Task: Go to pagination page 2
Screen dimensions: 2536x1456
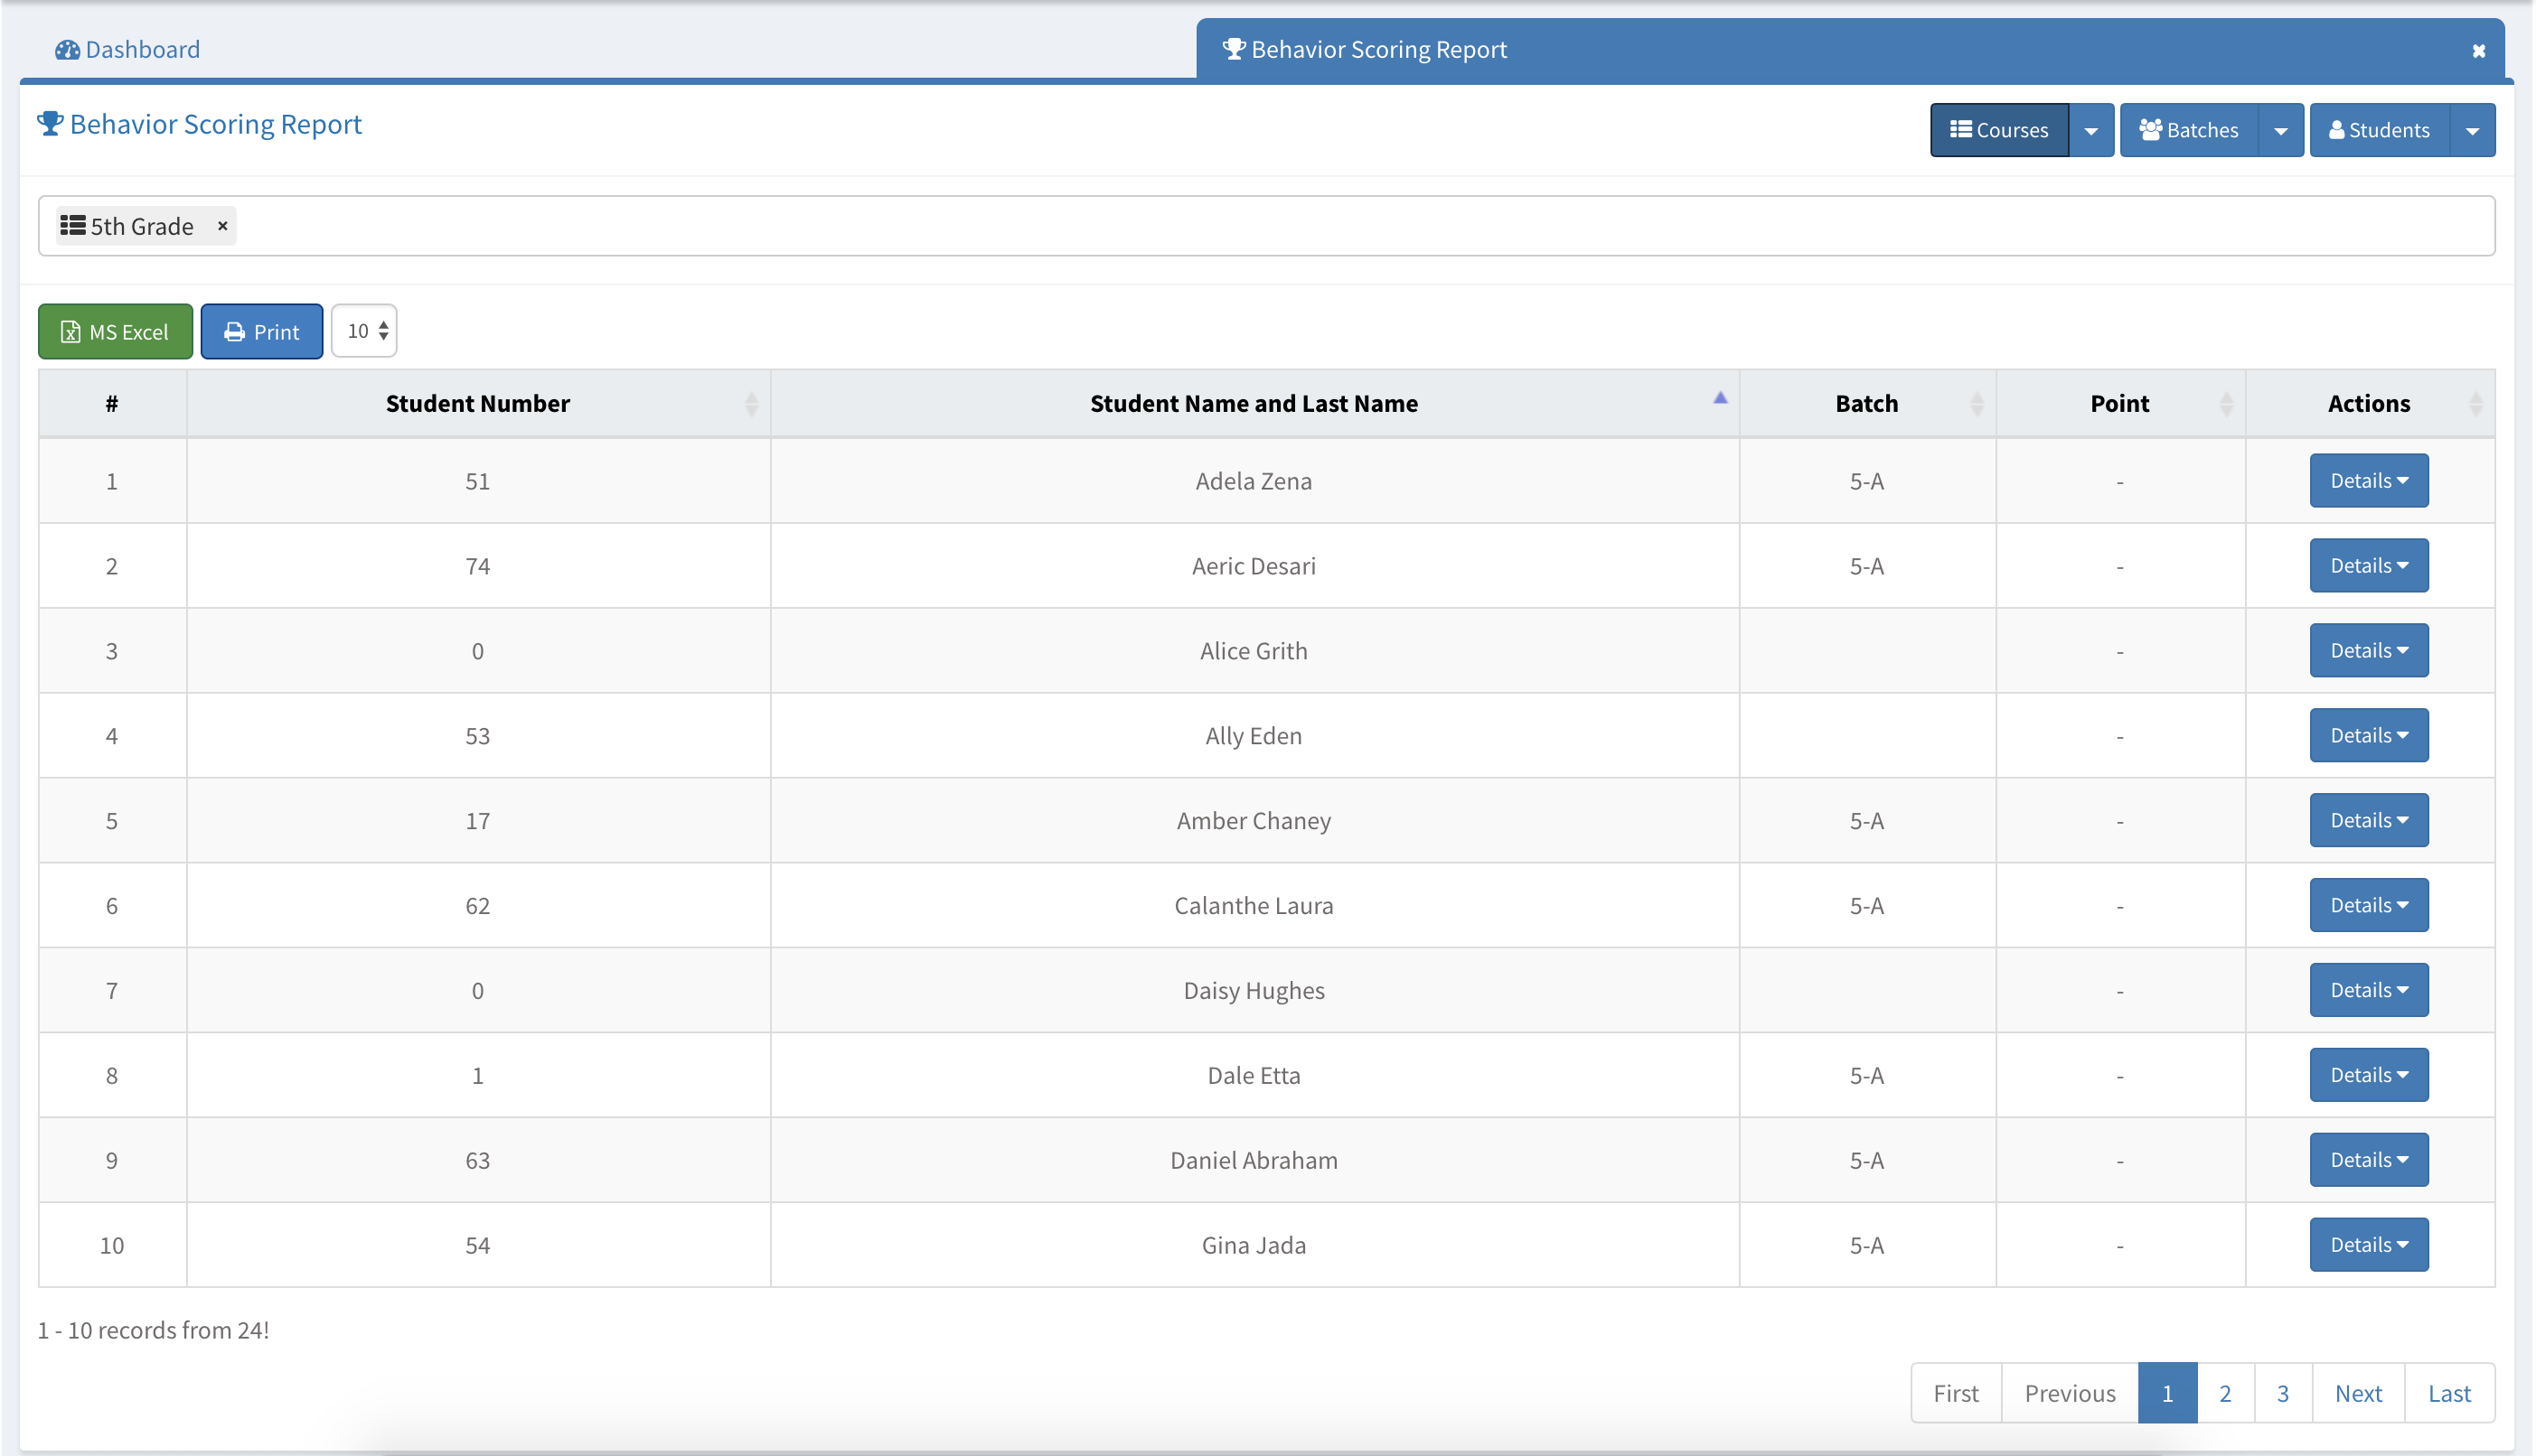Action: (2224, 1393)
